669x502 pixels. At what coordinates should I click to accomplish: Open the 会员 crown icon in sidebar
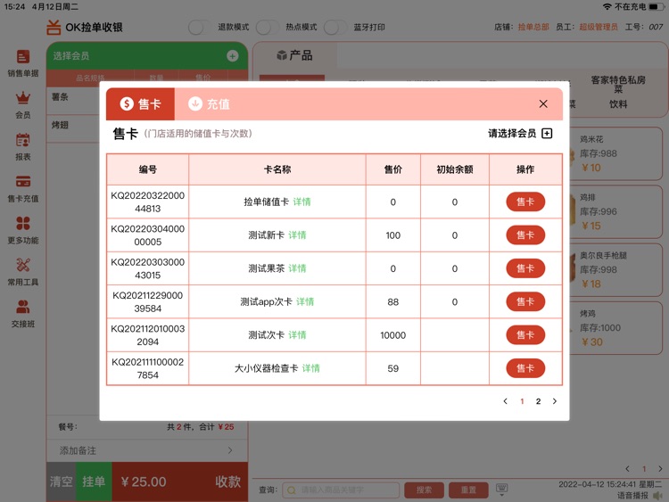tap(23, 98)
